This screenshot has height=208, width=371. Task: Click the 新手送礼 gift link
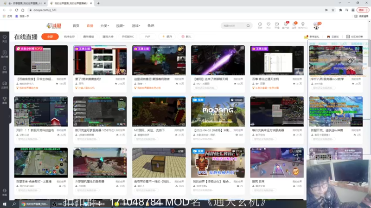312,37
